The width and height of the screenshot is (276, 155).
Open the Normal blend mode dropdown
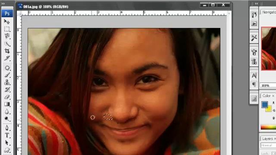(268, 146)
